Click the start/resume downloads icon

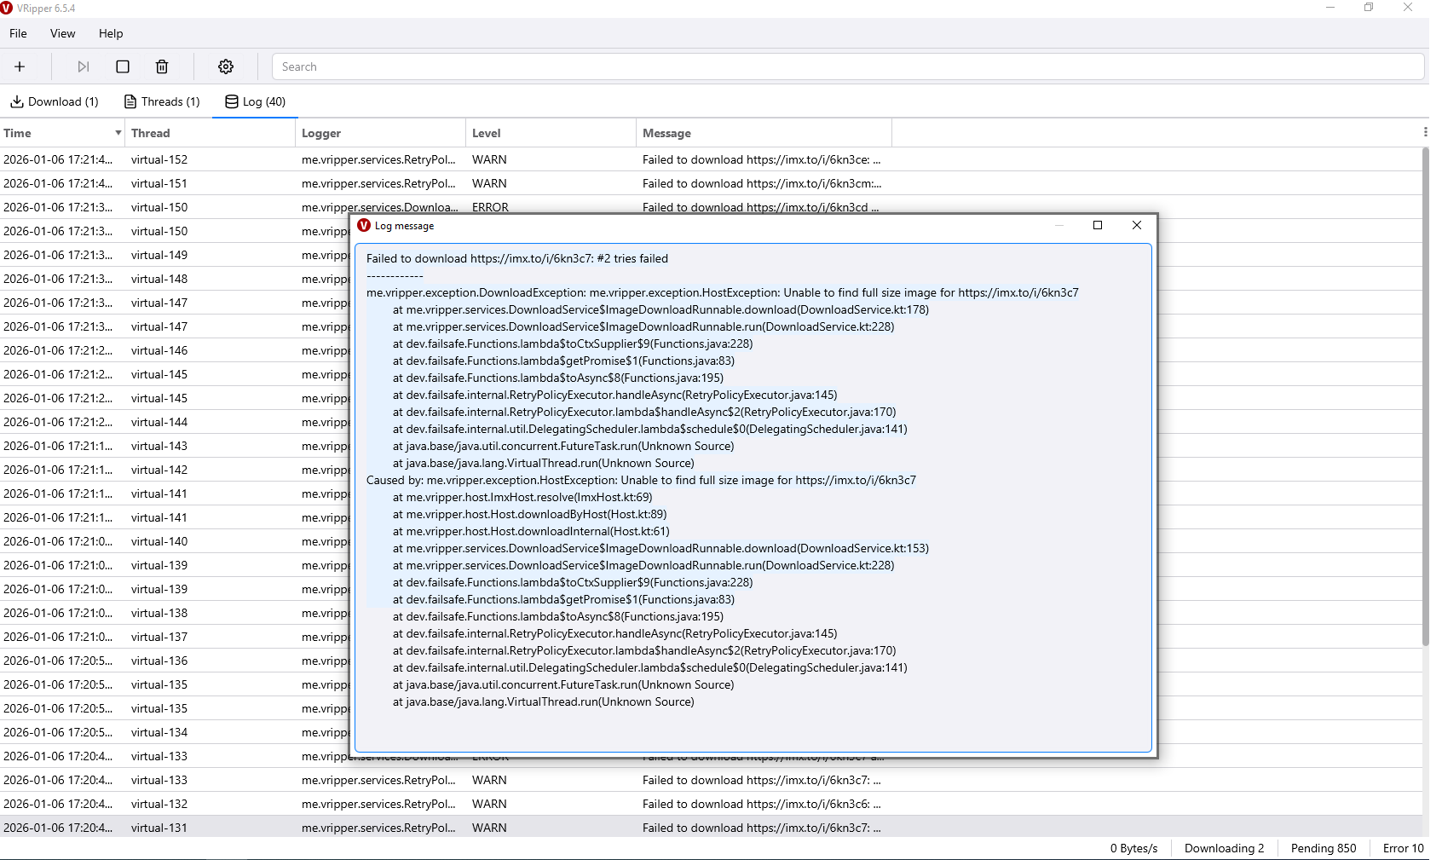pos(83,66)
